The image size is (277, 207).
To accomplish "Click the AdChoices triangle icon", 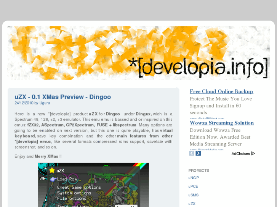I will click(253, 153).
